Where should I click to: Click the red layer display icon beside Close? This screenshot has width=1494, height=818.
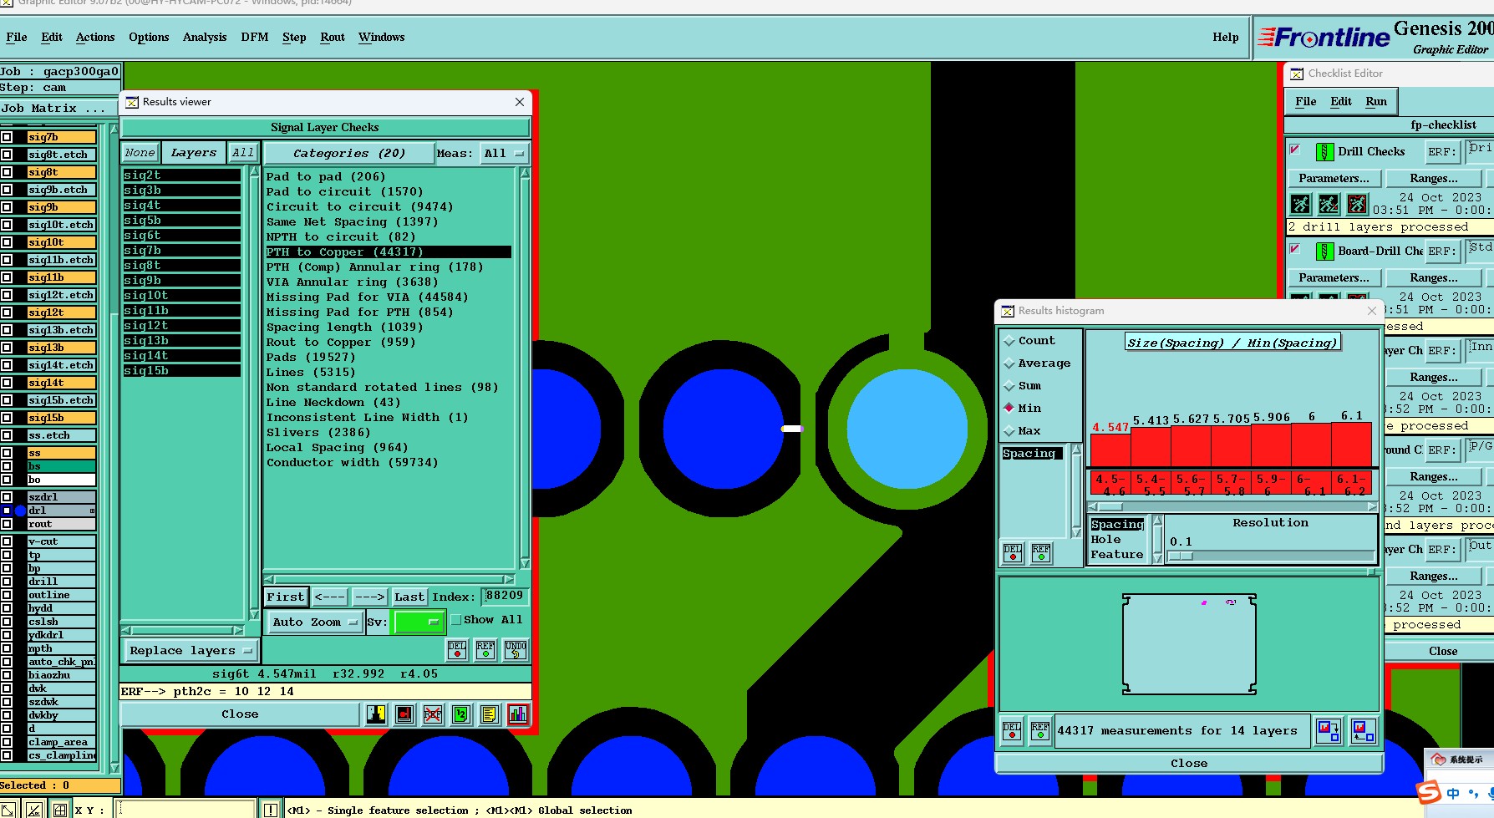point(404,714)
